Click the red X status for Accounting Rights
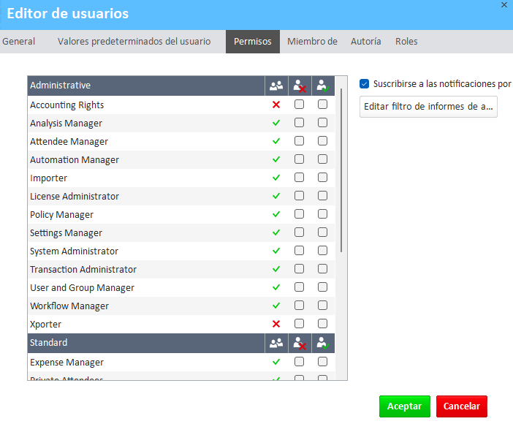Image resolution: width=513 pixels, height=424 pixels. 276,105
